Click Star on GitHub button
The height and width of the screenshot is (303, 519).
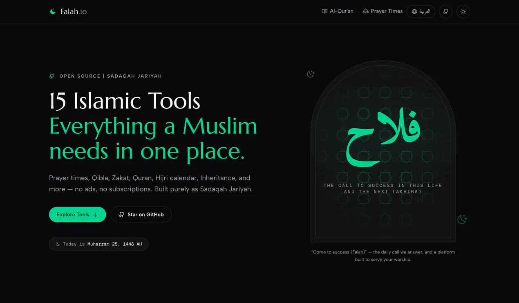pyautogui.click(x=141, y=214)
